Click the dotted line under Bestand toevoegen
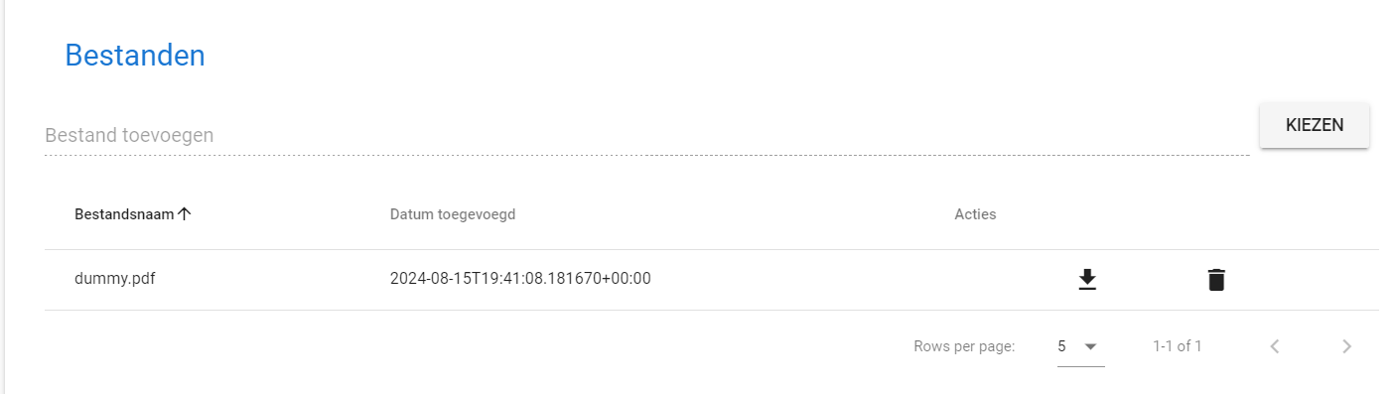The image size is (1397, 394). coord(647,155)
